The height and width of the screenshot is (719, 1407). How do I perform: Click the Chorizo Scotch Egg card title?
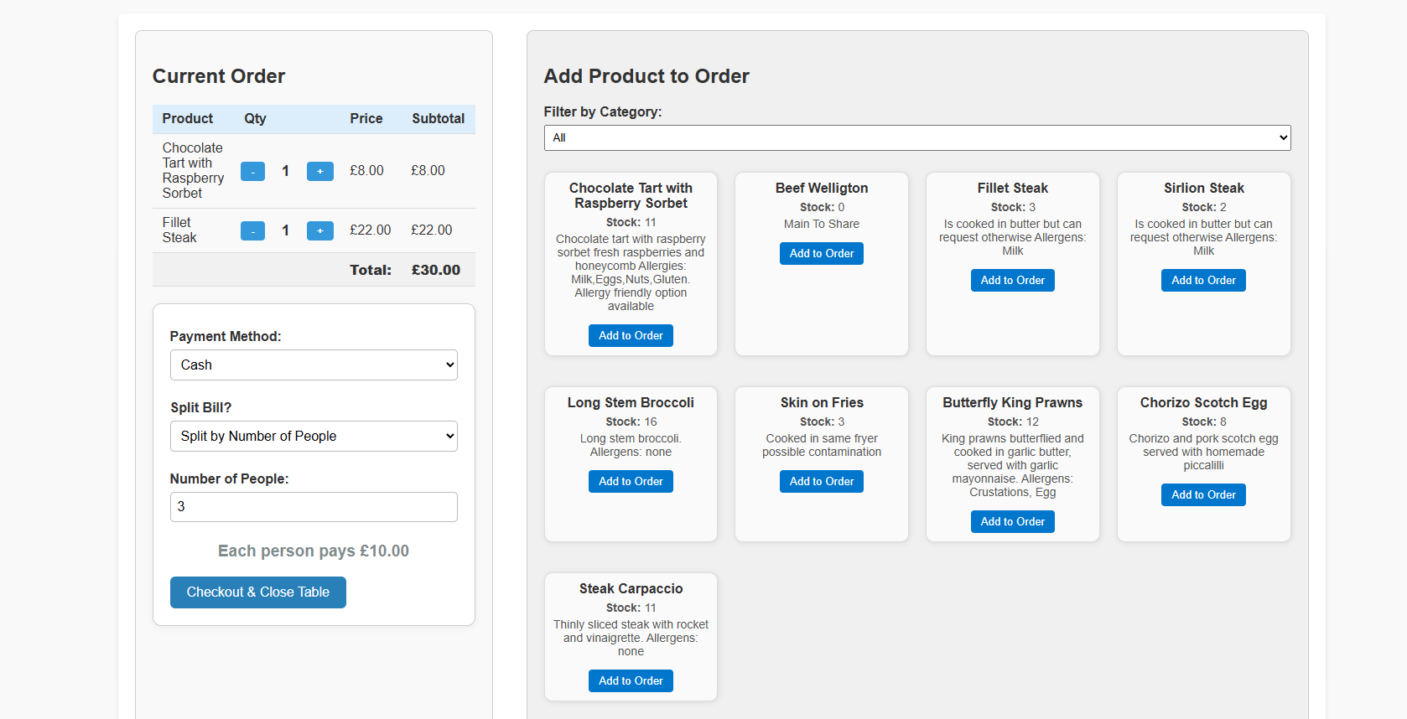tap(1203, 403)
